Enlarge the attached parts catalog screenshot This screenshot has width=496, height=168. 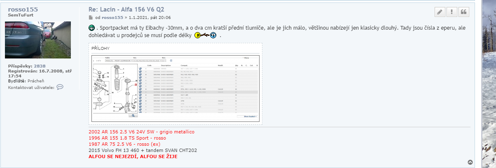[176, 88]
